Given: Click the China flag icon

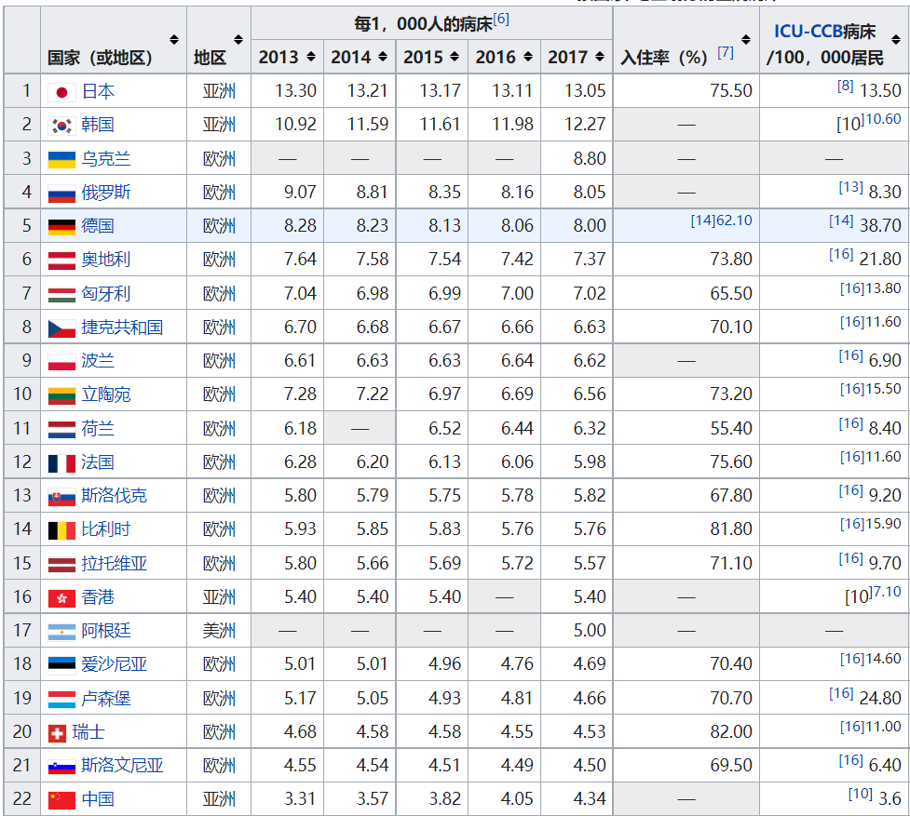Looking at the screenshot, I should tap(61, 800).
